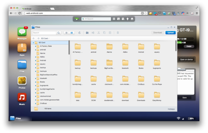
Task: Click the trash delete icon in toolbar
Action: (x=118, y=33)
